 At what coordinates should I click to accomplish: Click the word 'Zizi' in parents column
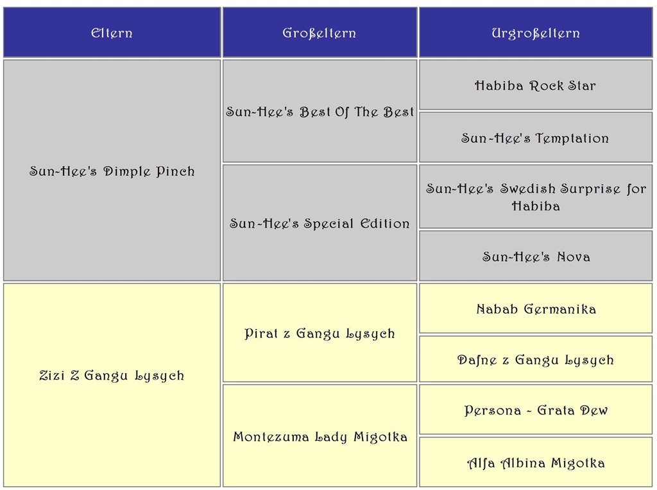pyautogui.click(x=51, y=376)
